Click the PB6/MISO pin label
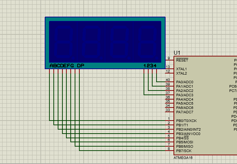237x164 pixels. (x=185, y=147)
